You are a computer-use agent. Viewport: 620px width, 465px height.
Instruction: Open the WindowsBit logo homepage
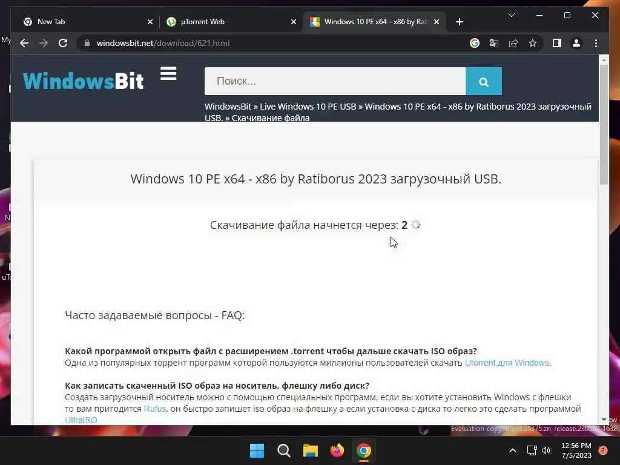(83, 81)
